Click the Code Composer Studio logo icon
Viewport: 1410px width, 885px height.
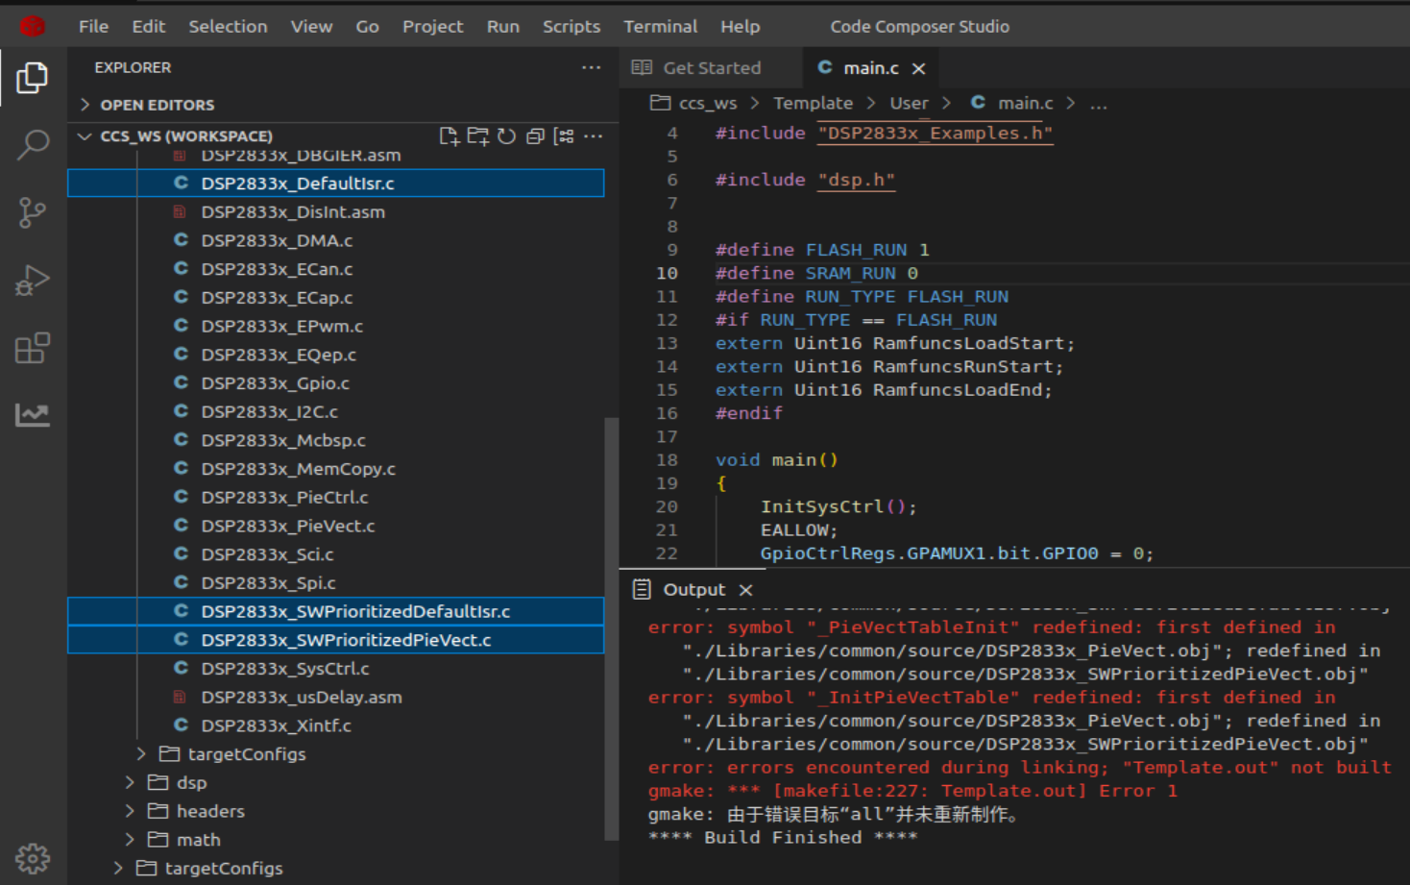pos(33,26)
